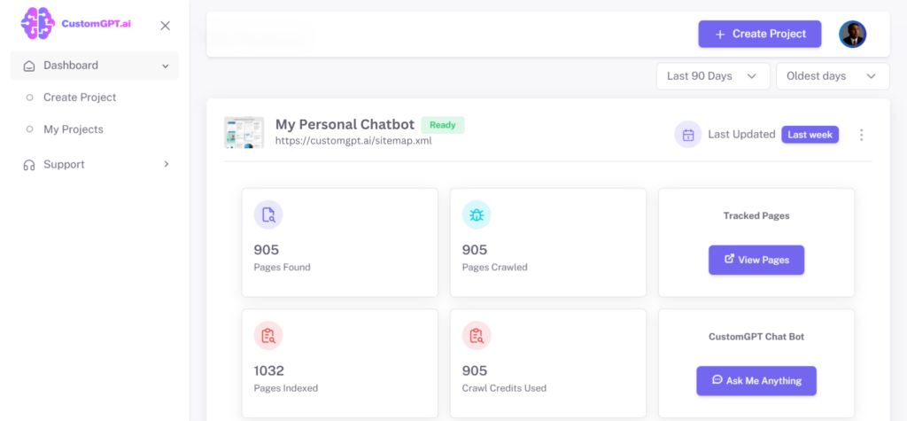Click the Crawl Credits Used label

click(504, 388)
